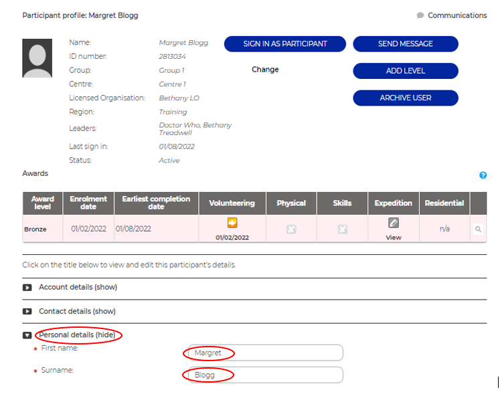The height and width of the screenshot is (394, 500).
Task: Click the Award level column header
Action: (42, 203)
